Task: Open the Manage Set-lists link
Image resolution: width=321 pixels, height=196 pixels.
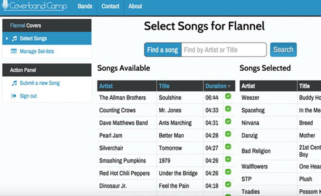Action: click(x=37, y=51)
